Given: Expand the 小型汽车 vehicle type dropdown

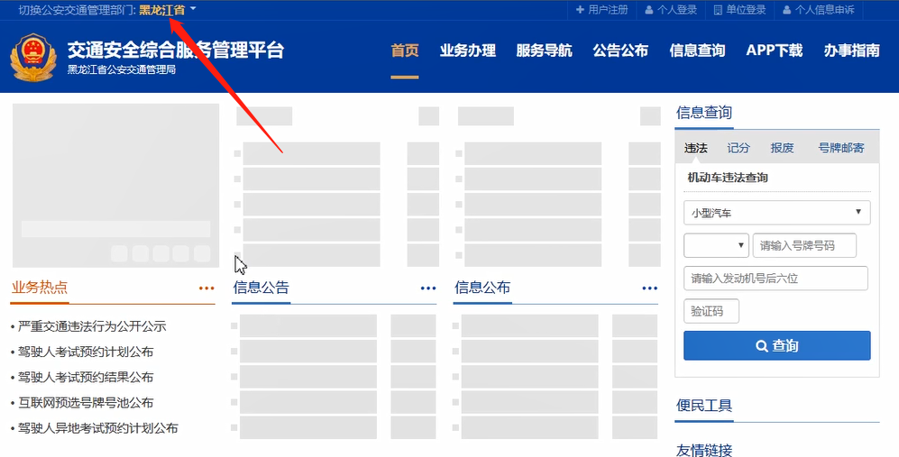Looking at the screenshot, I should point(777,213).
